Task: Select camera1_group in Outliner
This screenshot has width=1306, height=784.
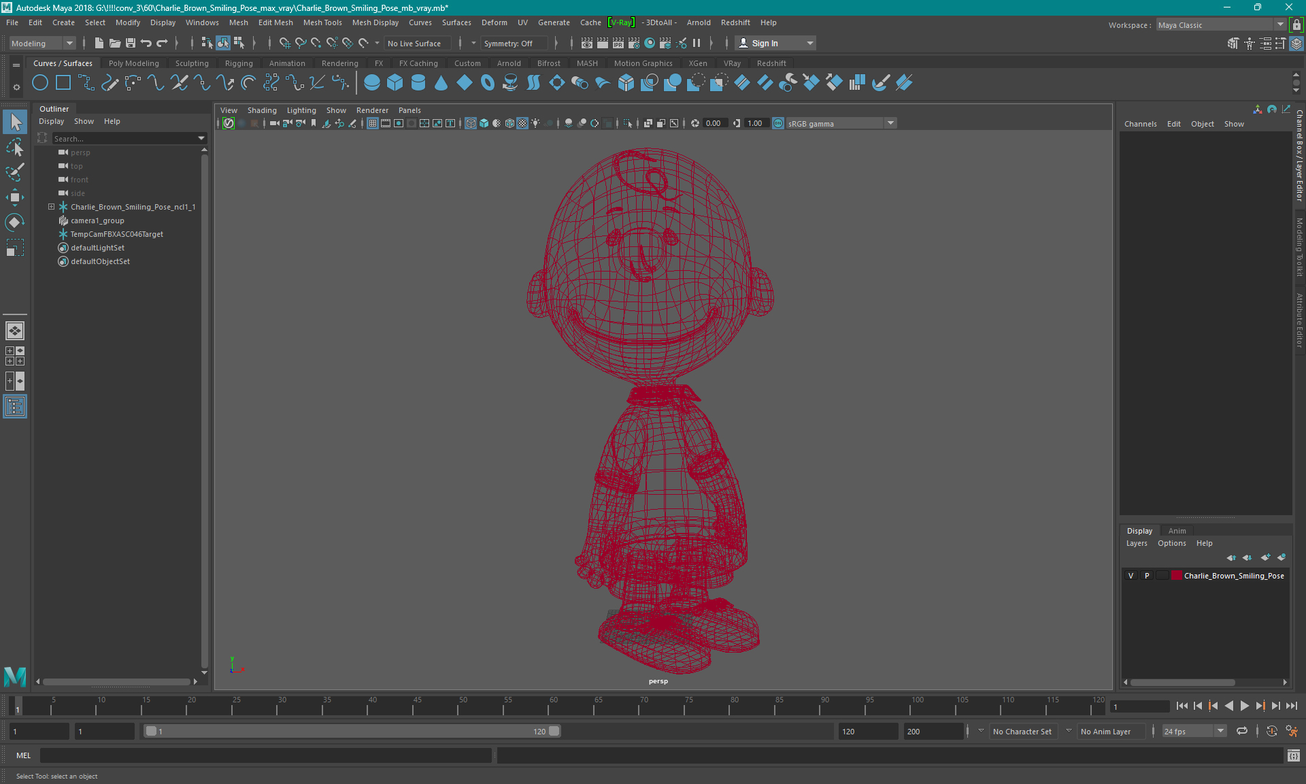Action: pos(97,220)
